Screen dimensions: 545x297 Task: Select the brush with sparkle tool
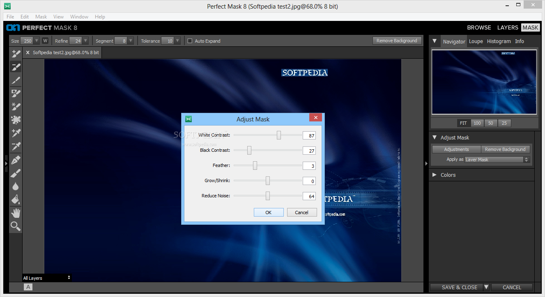coord(16,107)
